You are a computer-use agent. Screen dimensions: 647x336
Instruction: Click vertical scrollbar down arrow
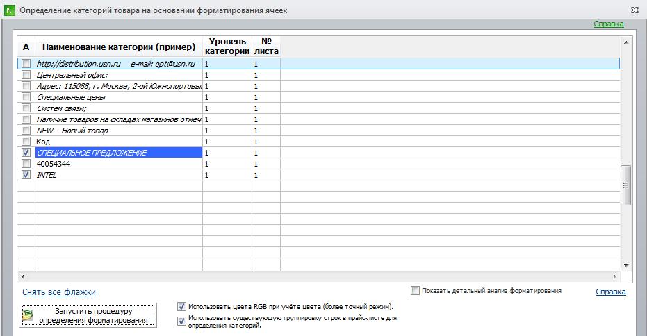coord(626,265)
